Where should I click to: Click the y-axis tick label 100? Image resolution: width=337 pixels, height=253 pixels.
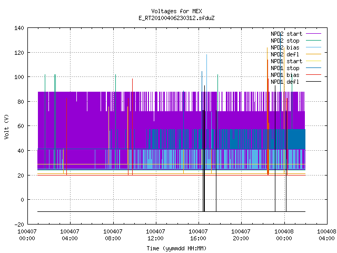point(19,77)
